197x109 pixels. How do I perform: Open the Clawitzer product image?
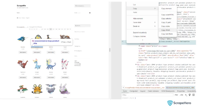(23, 39)
